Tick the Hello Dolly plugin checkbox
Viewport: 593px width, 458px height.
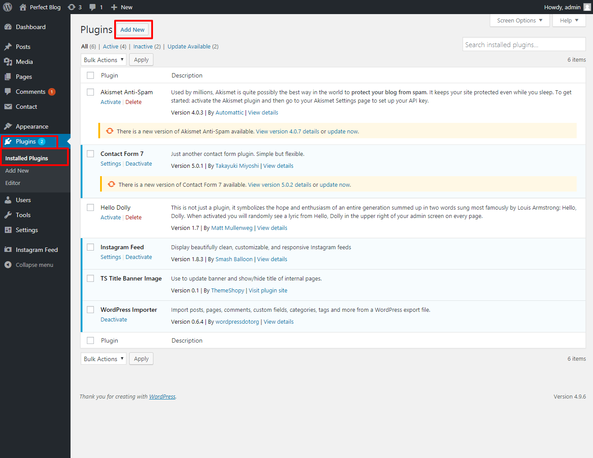point(90,207)
